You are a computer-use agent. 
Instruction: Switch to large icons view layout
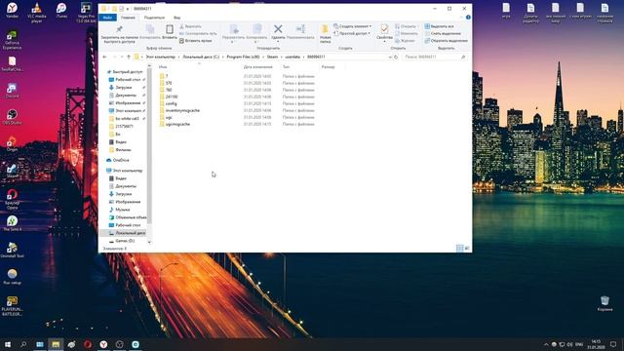[467, 248]
